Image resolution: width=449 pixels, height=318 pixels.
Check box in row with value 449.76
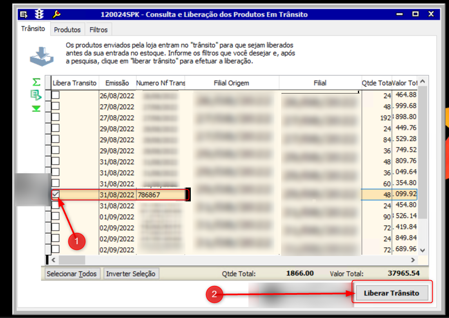(56, 128)
